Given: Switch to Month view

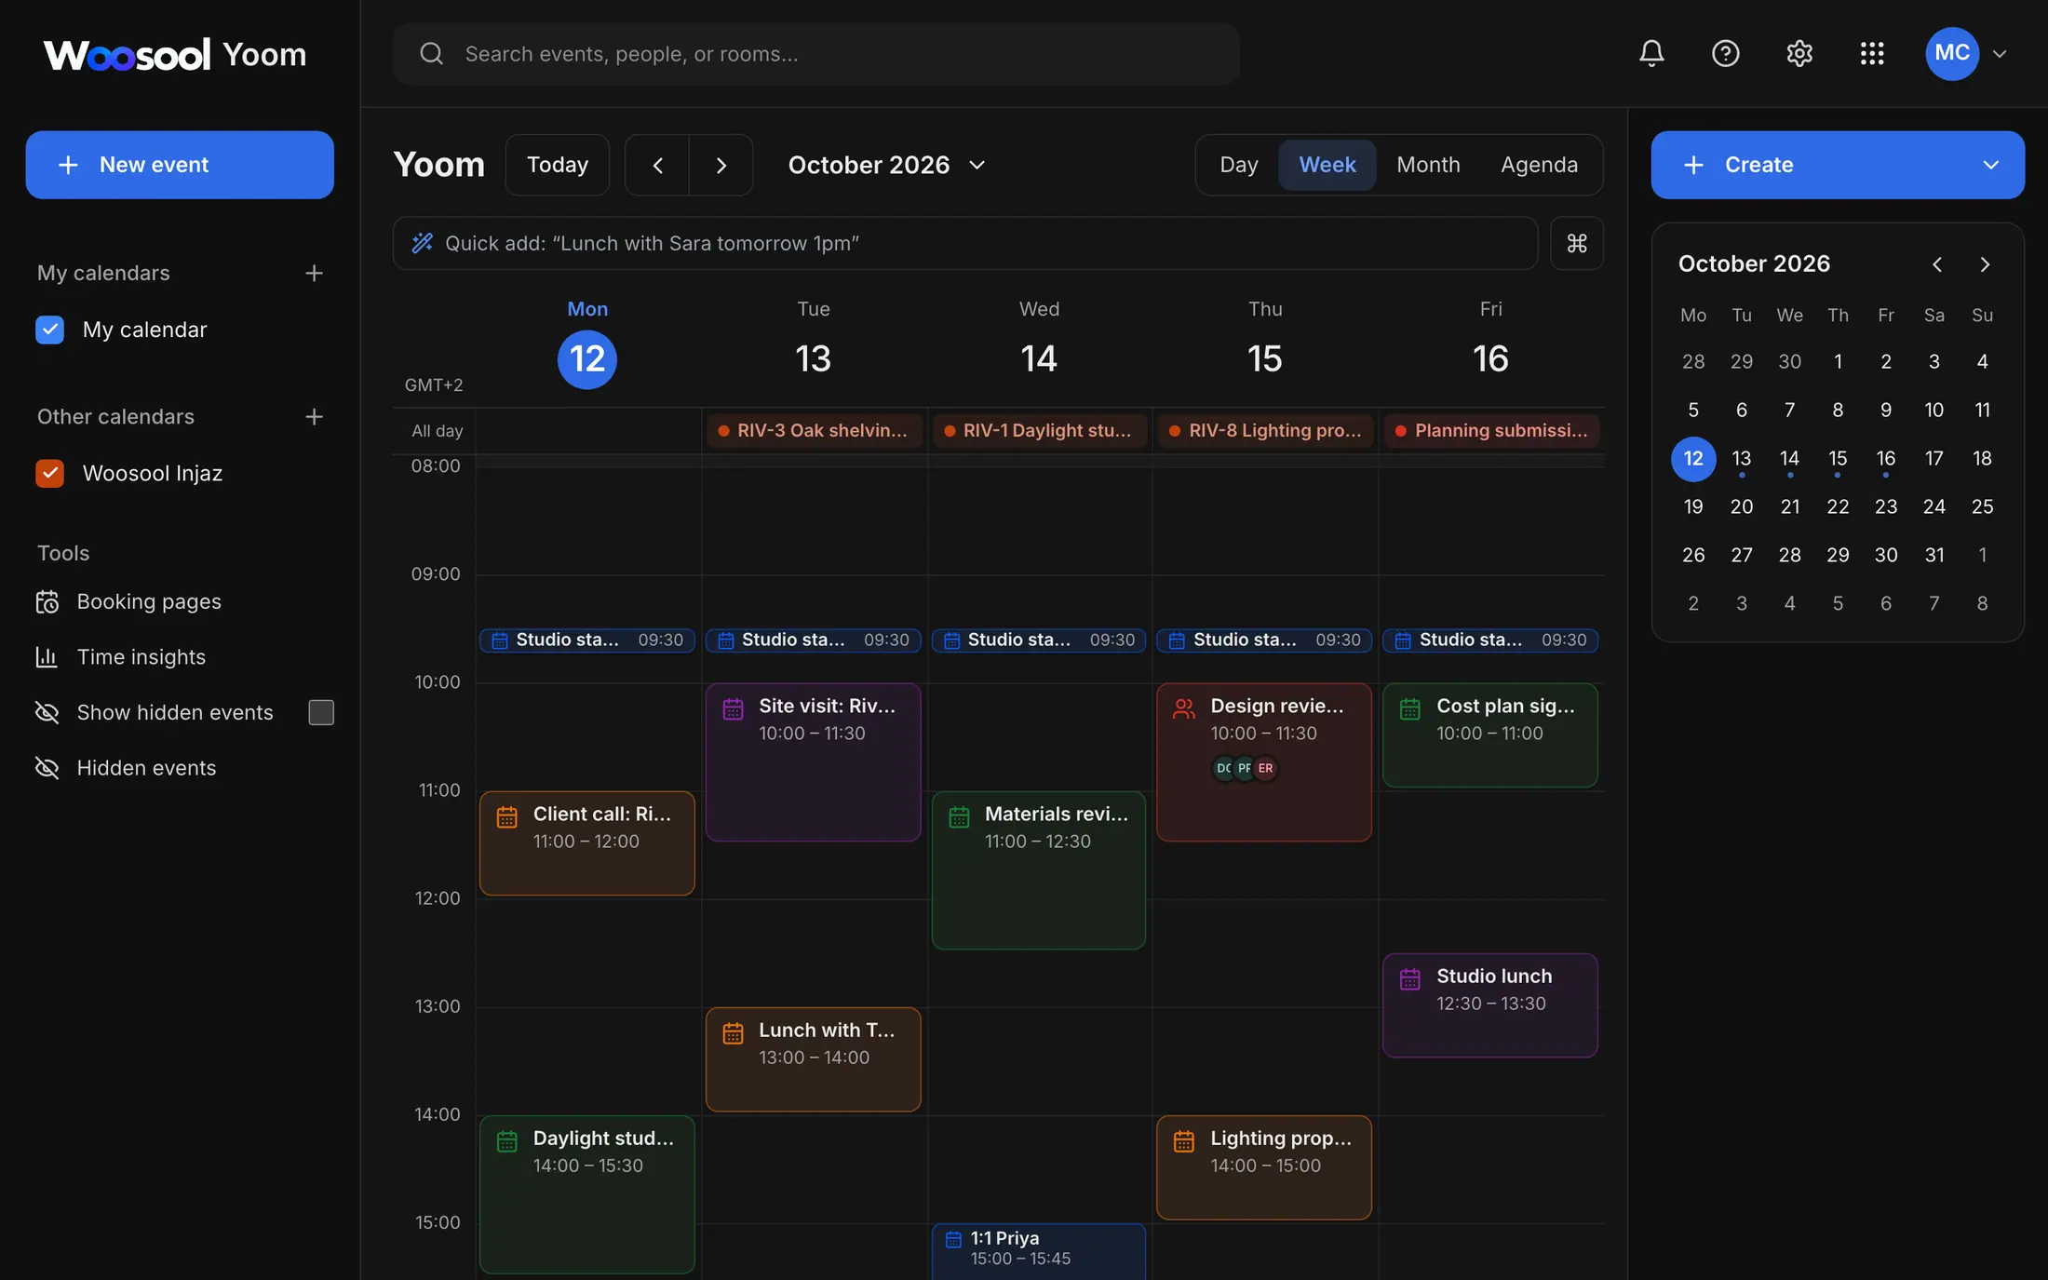Looking at the screenshot, I should click(x=1428, y=165).
